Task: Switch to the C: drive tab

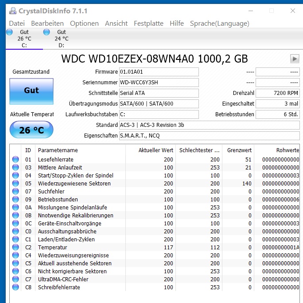Action: click(x=24, y=39)
